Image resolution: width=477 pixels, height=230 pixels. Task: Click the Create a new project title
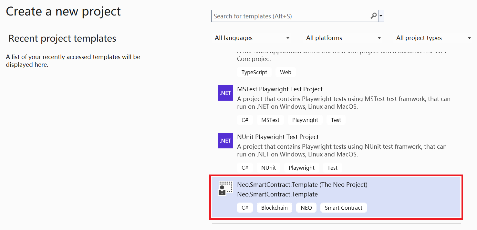[x=63, y=11]
